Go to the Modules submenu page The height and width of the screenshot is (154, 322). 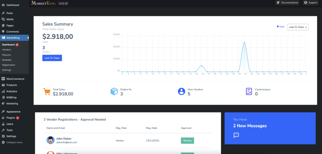pos(7,60)
